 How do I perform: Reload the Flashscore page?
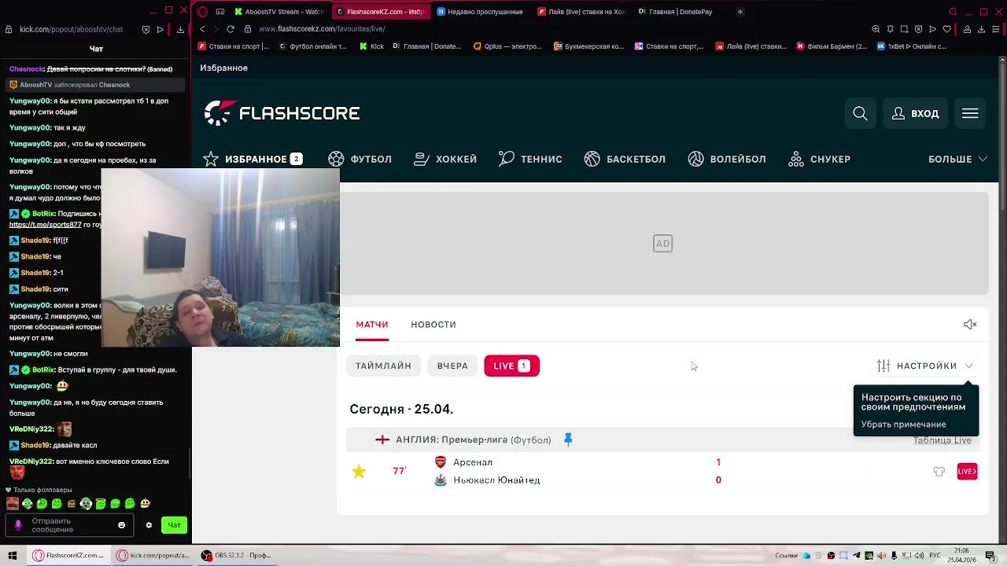[x=231, y=29]
